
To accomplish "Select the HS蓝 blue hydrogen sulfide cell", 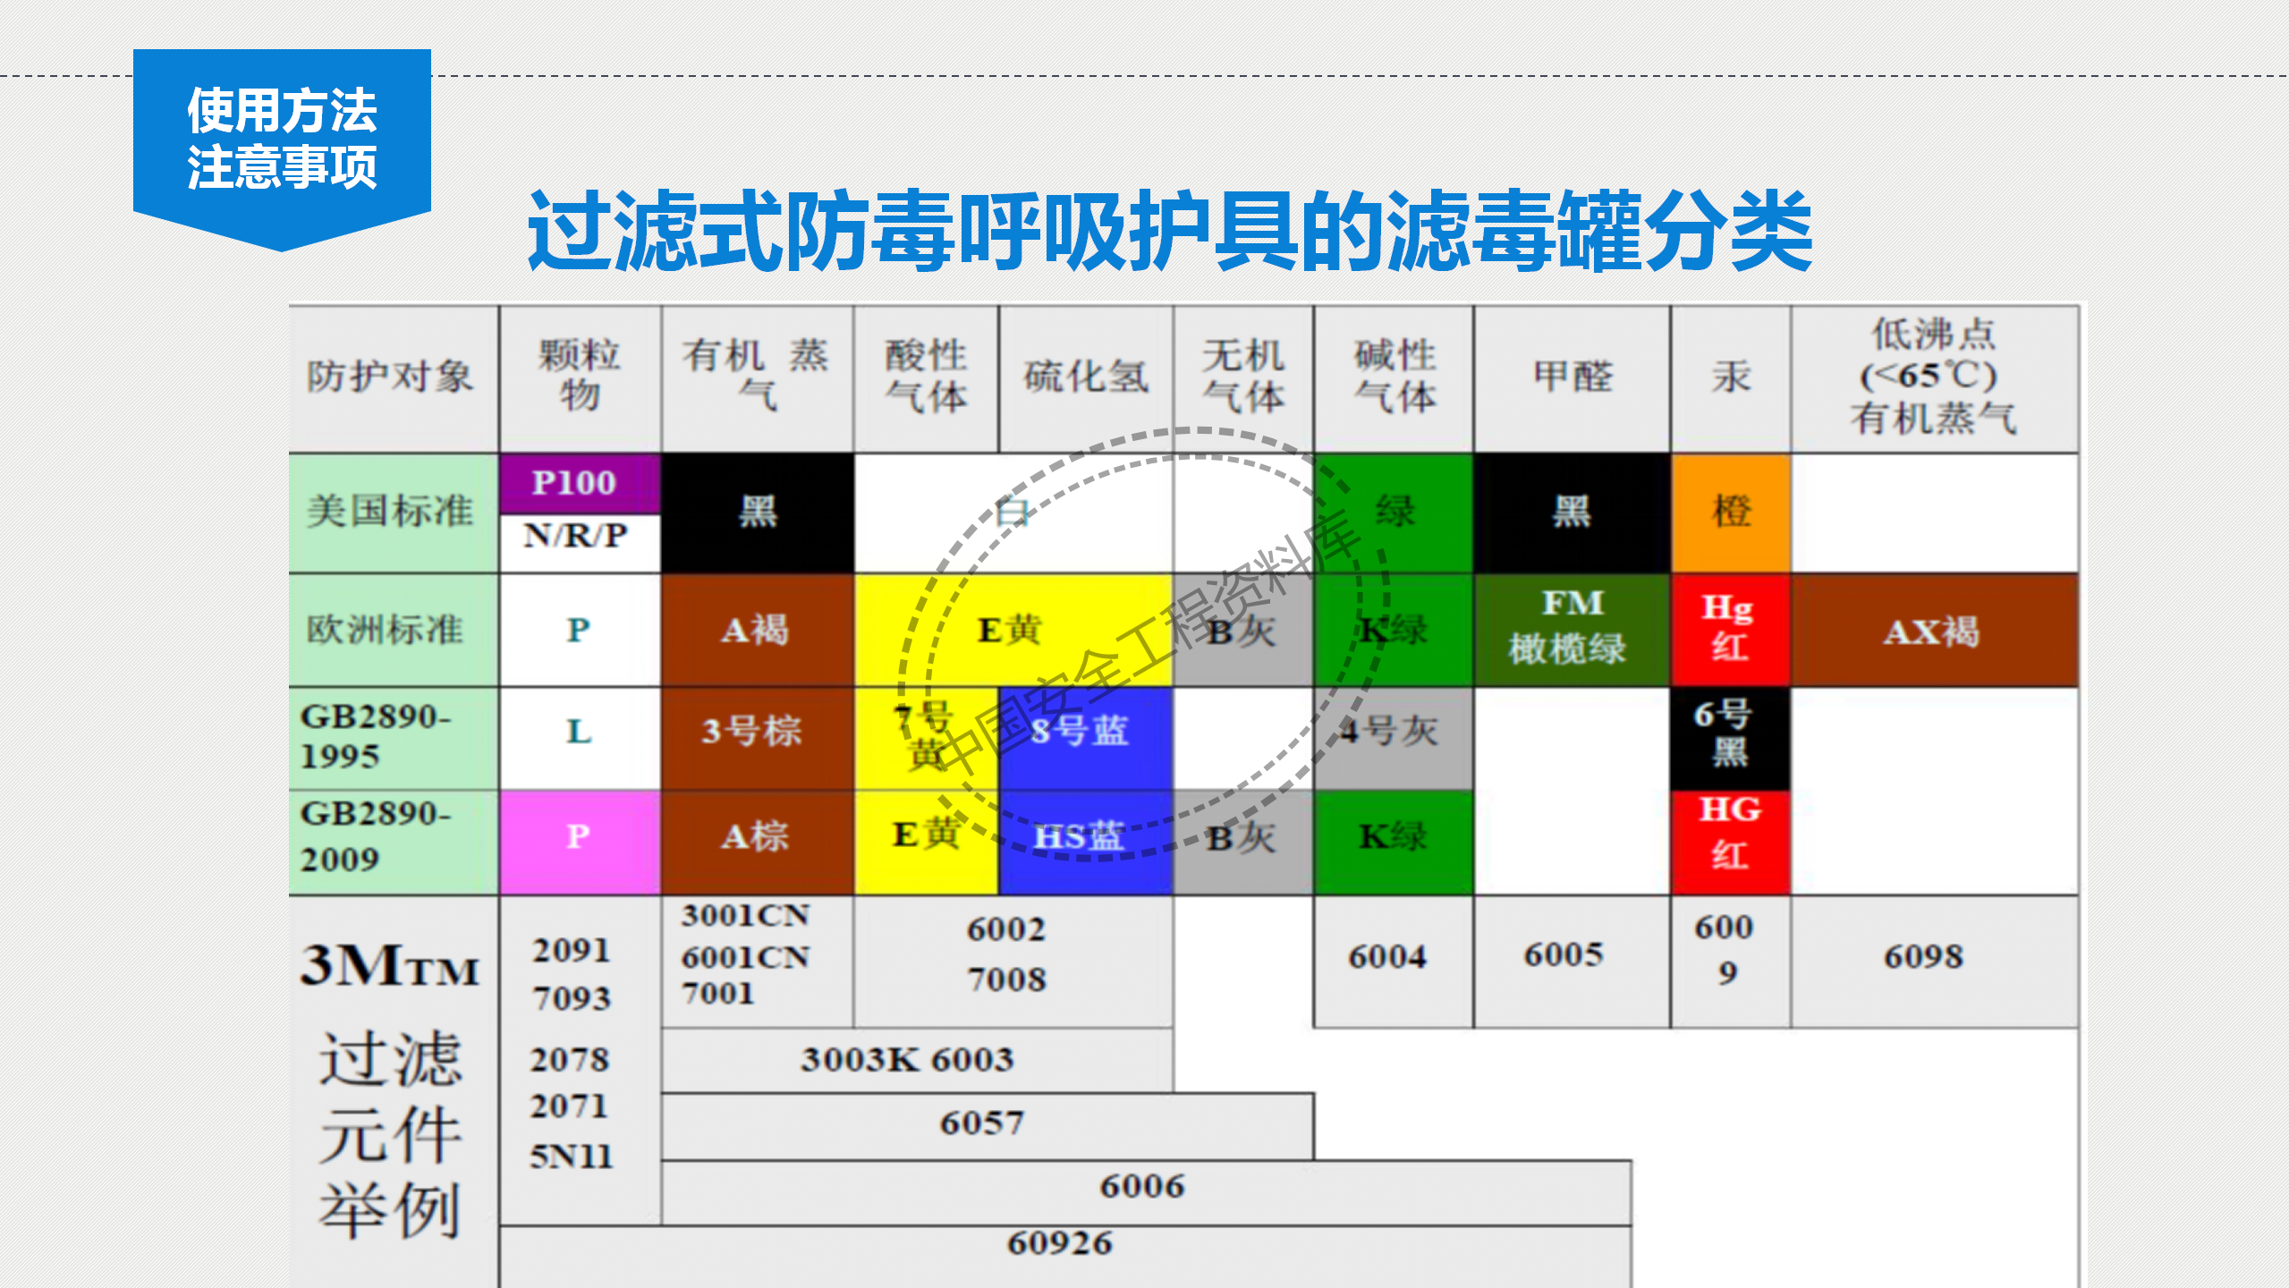I will point(1082,839).
